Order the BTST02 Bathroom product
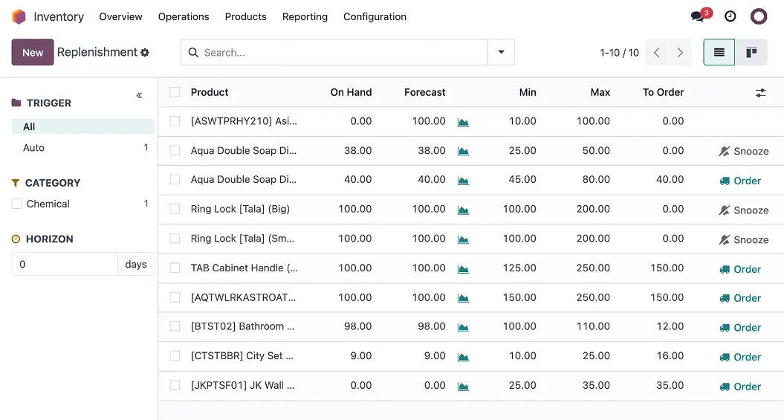Image resolution: width=784 pixels, height=420 pixels. (x=740, y=328)
